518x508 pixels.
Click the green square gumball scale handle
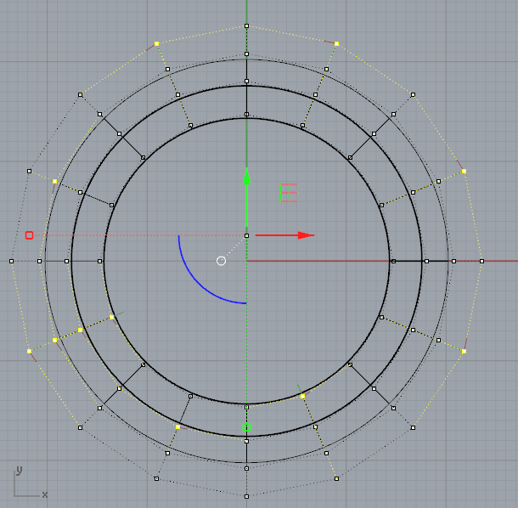[x=246, y=427]
